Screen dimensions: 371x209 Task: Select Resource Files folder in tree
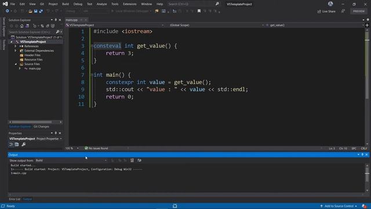coord(33,59)
